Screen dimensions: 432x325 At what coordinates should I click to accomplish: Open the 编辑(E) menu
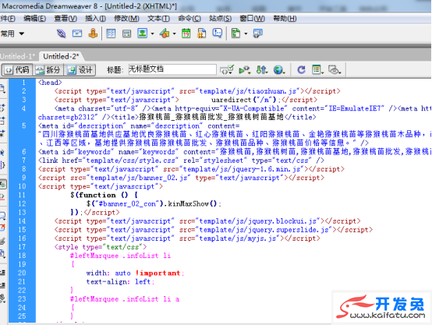(35, 19)
